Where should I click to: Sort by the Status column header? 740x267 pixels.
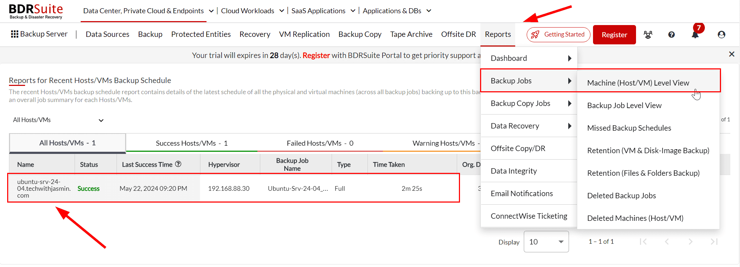[89, 165]
